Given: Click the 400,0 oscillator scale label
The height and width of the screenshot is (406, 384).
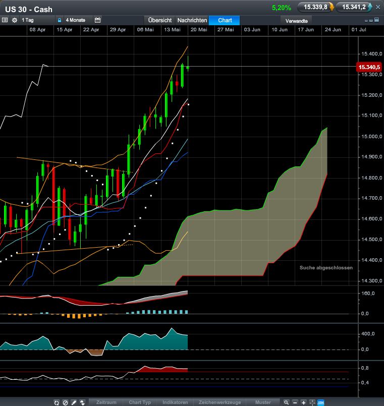Looking at the screenshot, I should click(x=368, y=334).
